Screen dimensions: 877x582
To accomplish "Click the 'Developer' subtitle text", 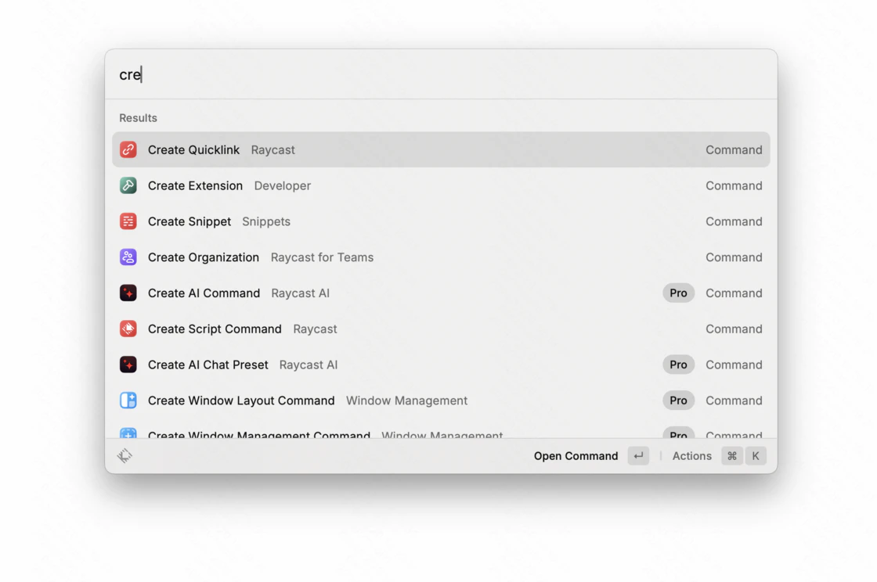I will 283,185.
